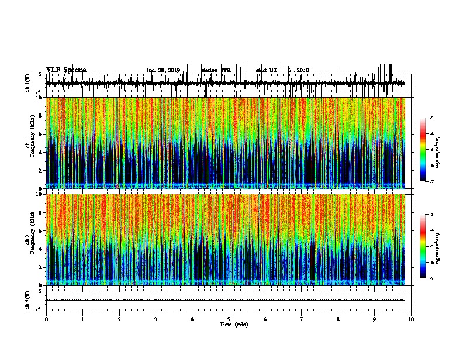The height and width of the screenshot is (358, 463).
Task: Click time axis tick label "0"
Action: click(46, 319)
